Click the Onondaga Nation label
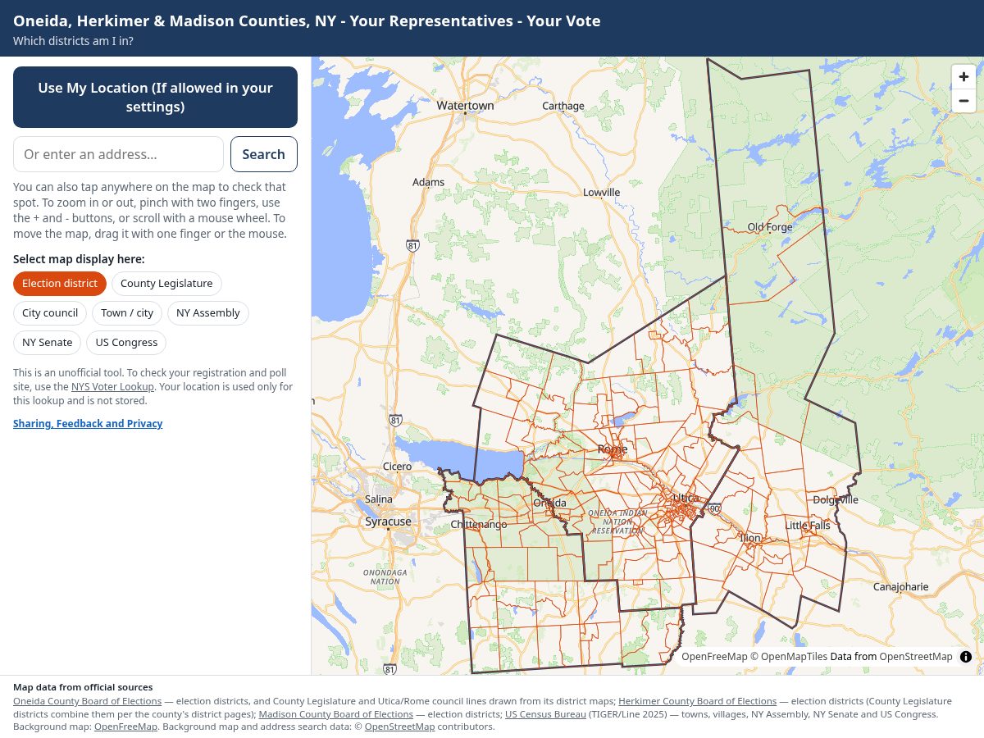The height and width of the screenshot is (738, 984). click(x=385, y=576)
